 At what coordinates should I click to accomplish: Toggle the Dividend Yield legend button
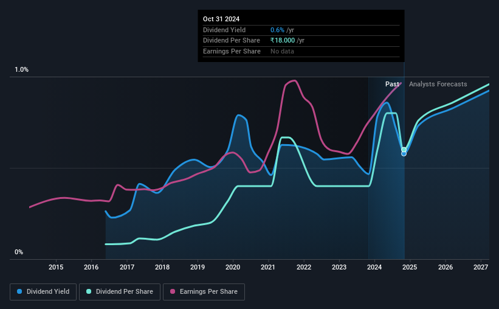coord(43,292)
